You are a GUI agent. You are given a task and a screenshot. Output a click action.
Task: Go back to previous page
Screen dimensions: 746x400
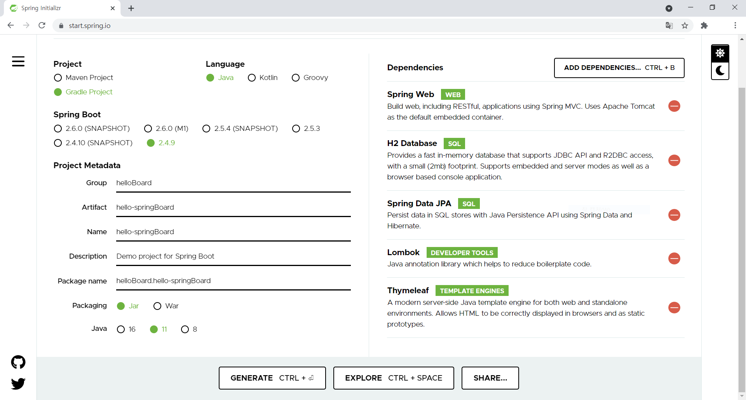click(10, 25)
